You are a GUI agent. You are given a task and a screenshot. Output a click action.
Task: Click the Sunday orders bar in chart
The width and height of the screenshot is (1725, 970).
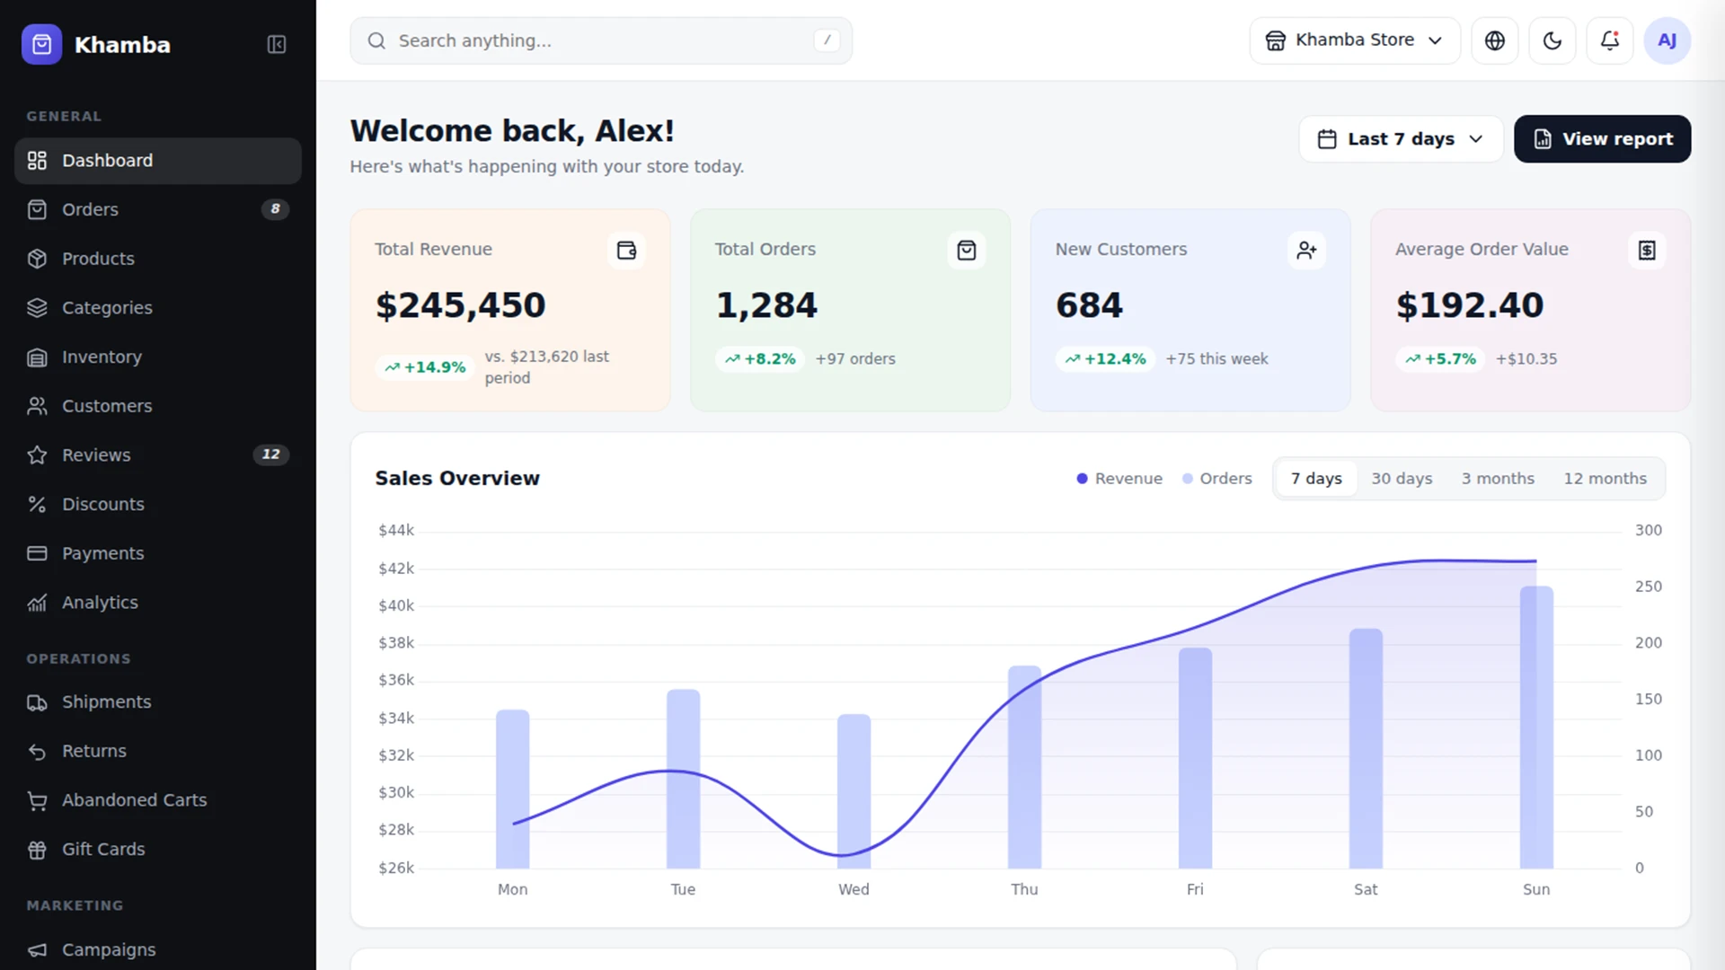pos(1536,727)
